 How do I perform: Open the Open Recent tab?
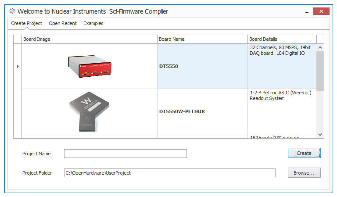63,23
